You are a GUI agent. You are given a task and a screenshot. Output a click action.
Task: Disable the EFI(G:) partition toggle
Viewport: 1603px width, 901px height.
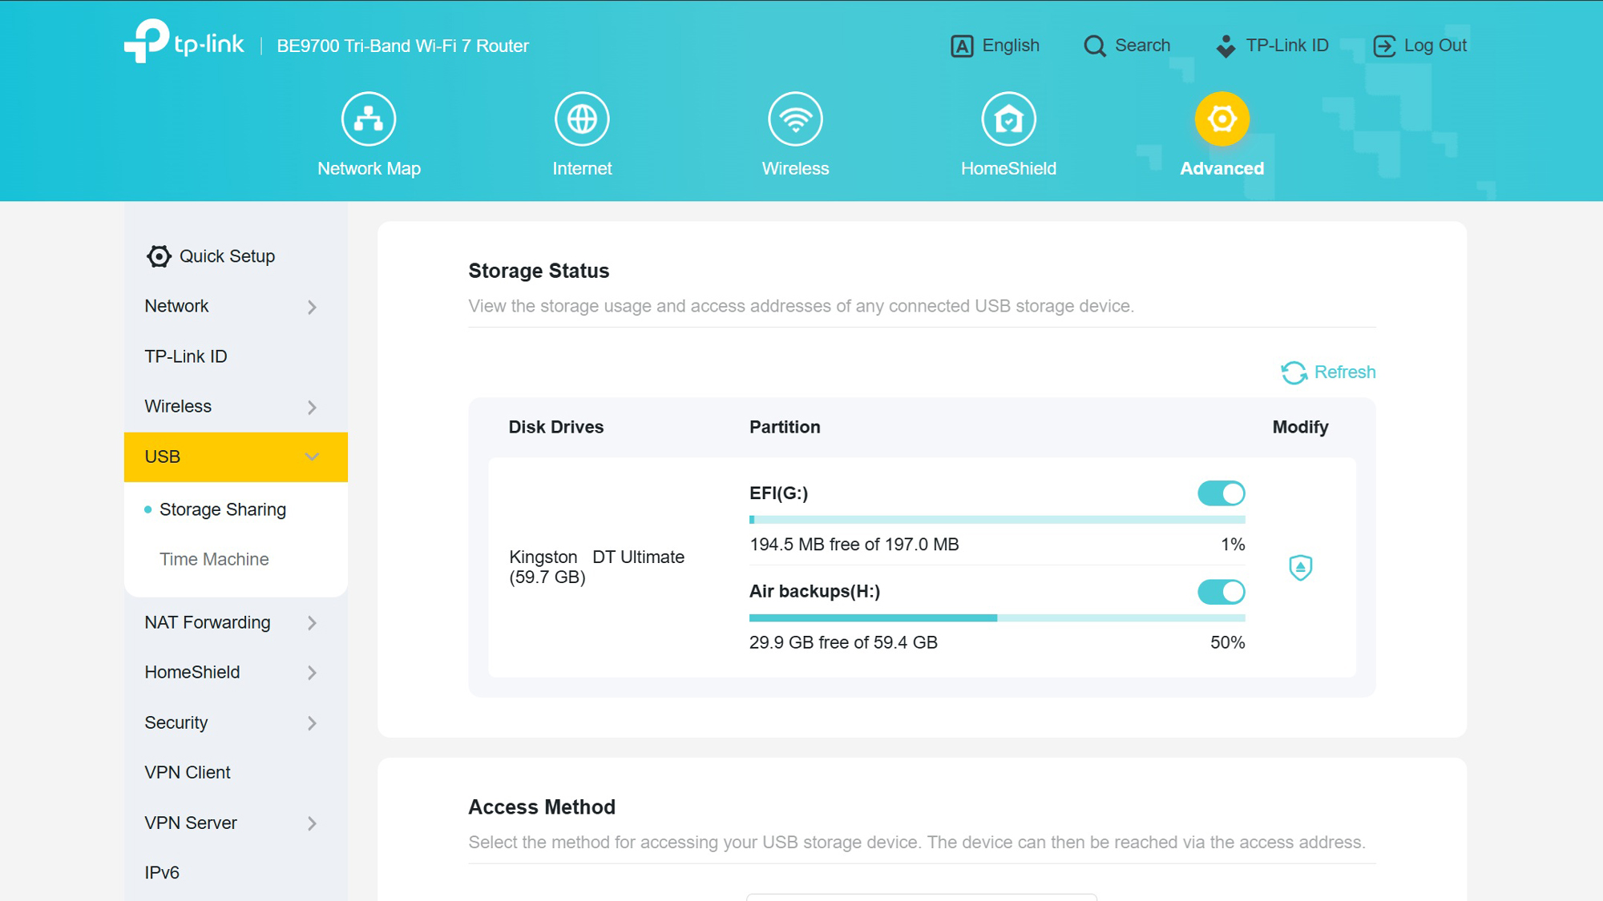pyautogui.click(x=1221, y=493)
